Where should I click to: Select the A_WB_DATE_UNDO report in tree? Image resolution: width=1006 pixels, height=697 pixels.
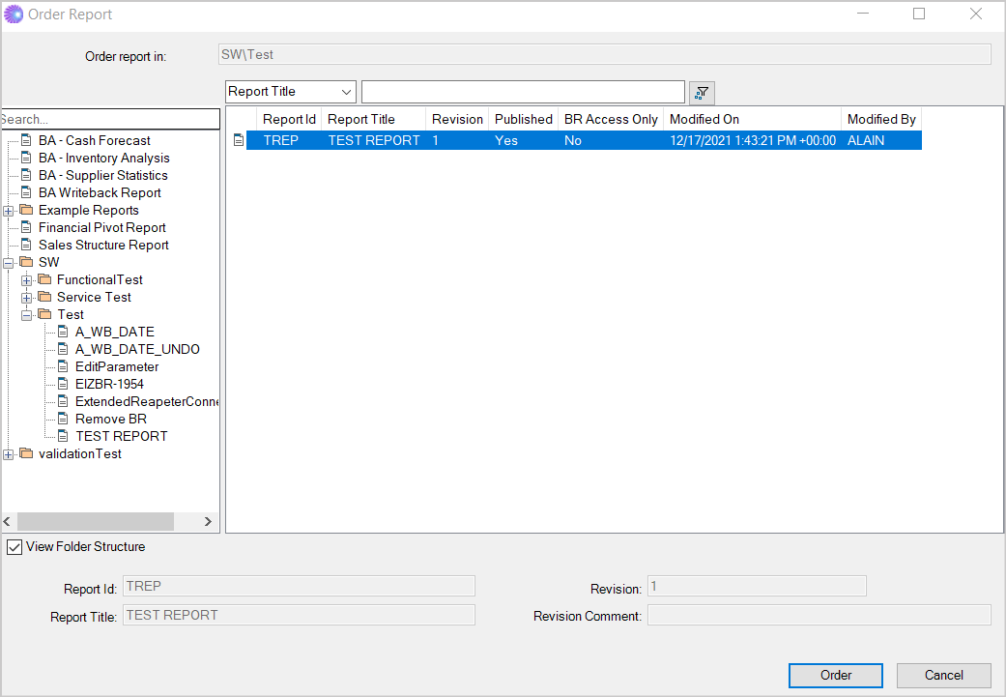click(x=137, y=350)
